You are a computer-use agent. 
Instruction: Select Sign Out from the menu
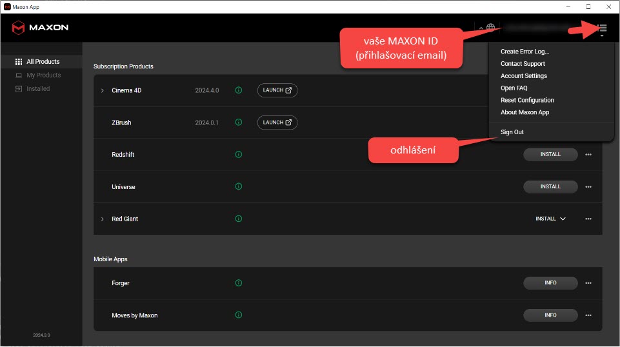pyautogui.click(x=512, y=132)
